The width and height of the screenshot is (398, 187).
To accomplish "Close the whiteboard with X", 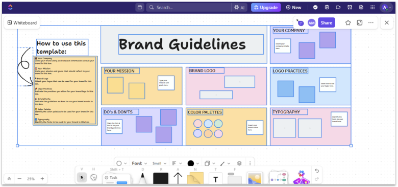I will 387,22.
